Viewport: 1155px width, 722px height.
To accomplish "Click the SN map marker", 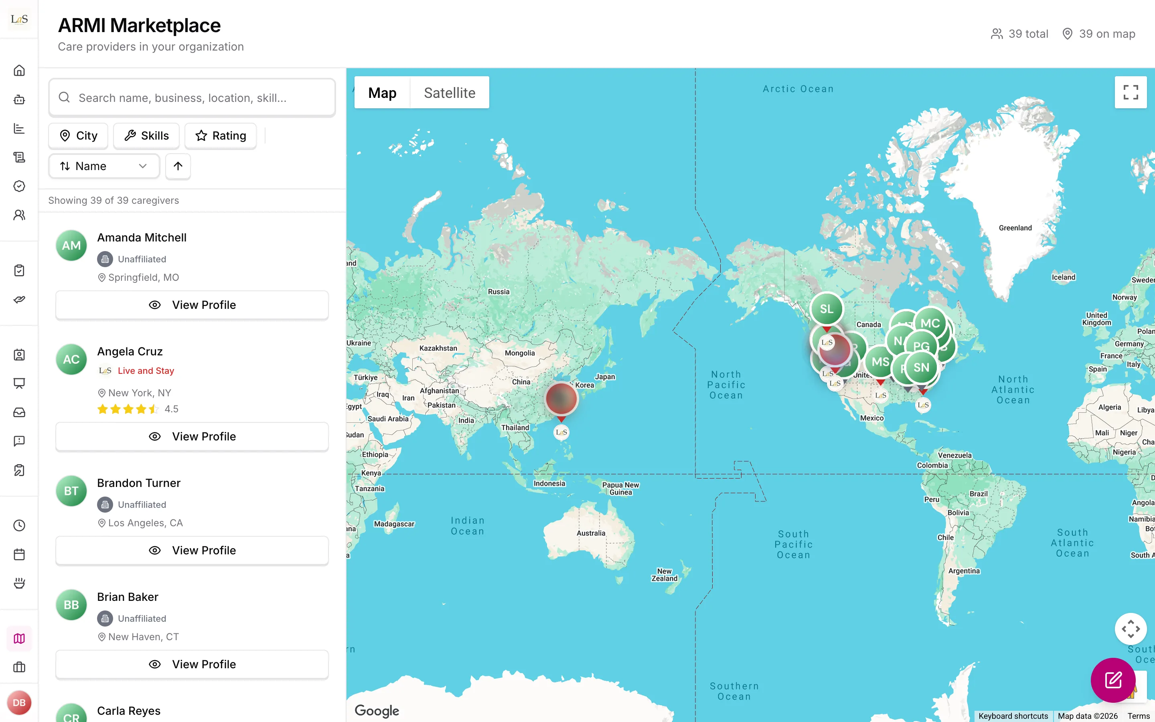I will pyautogui.click(x=921, y=367).
